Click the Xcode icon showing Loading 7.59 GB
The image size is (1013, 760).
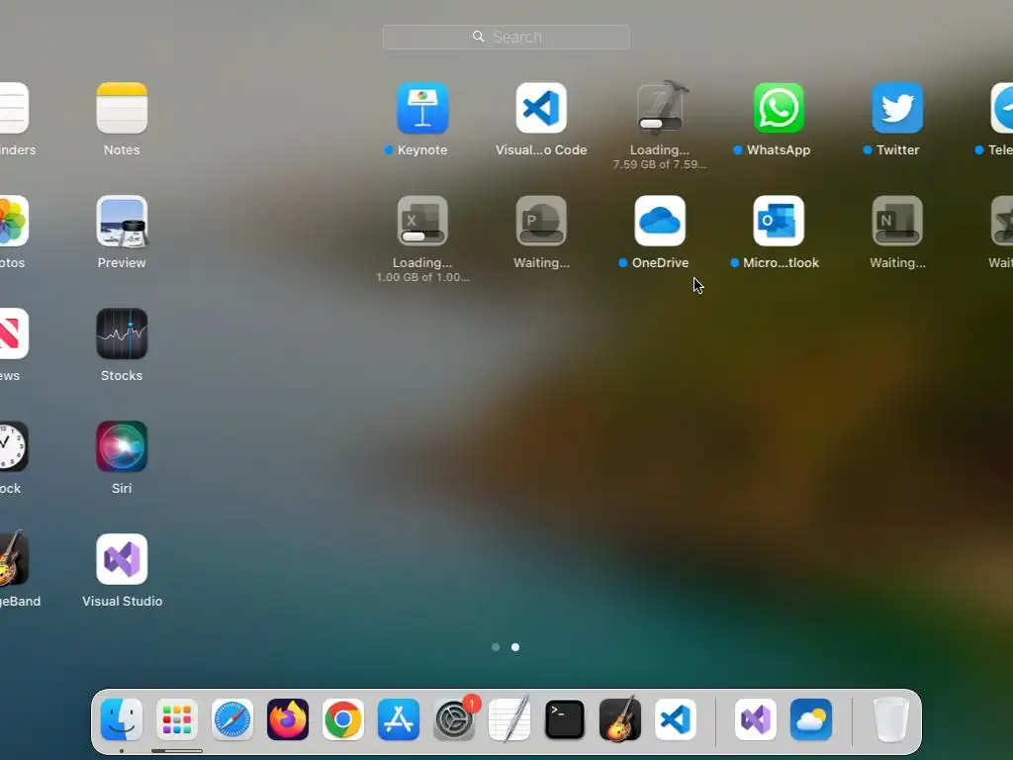pos(660,108)
